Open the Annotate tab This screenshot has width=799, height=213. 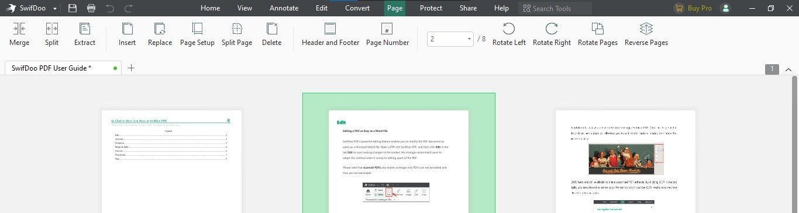(x=284, y=8)
